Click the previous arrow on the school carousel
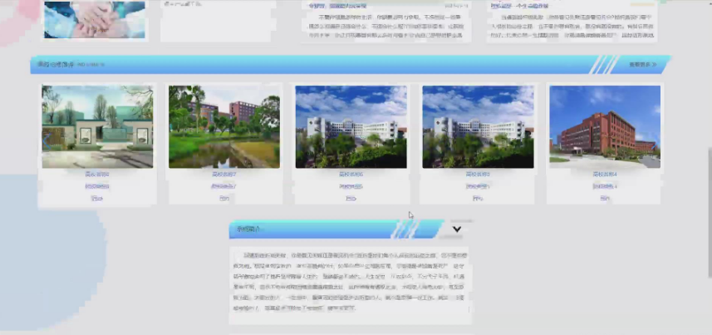Viewport: 712px width, 335px height. coord(47,141)
